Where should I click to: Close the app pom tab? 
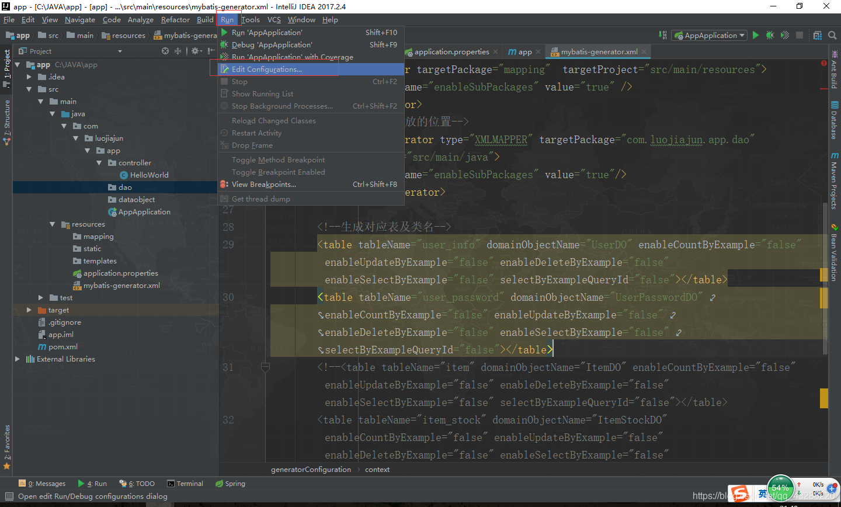[538, 52]
